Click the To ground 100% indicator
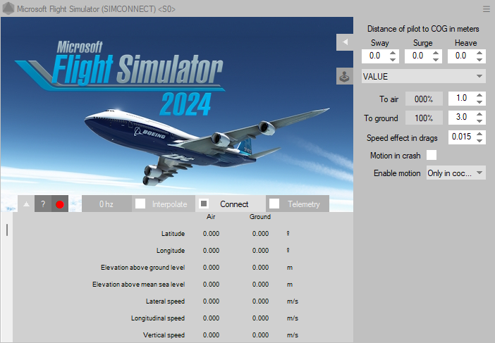This screenshot has width=495, height=343. (x=424, y=118)
